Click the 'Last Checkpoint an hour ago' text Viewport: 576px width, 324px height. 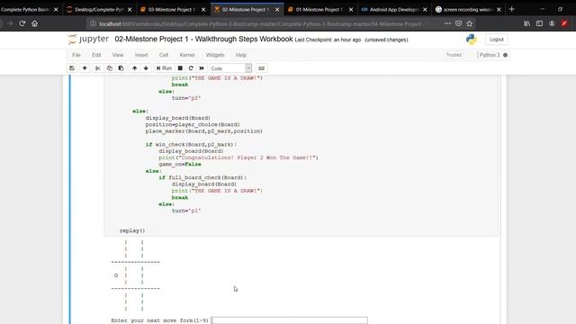(328, 40)
